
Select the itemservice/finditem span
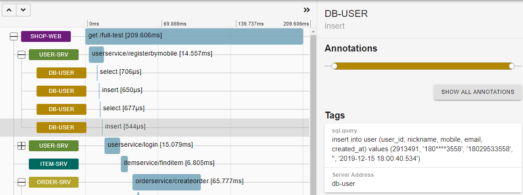pos(124,164)
